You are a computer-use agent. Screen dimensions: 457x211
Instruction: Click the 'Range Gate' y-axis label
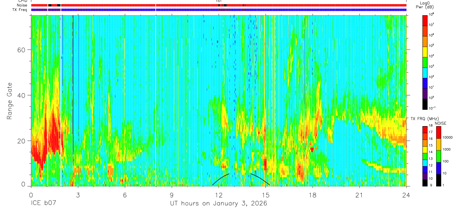[10, 101]
